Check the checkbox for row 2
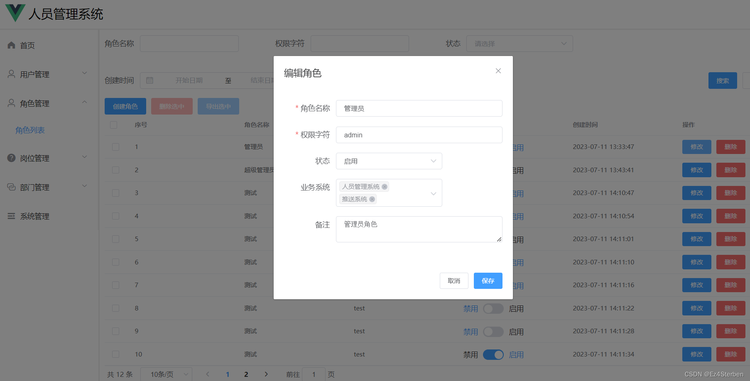750x381 pixels. tap(115, 170)
